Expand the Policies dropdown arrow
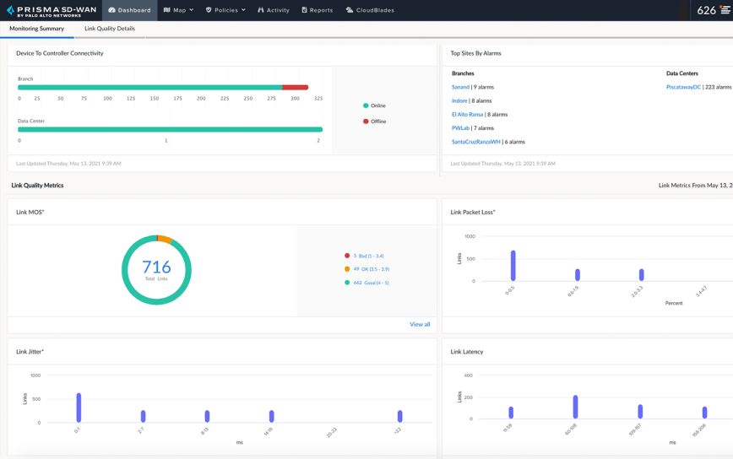 pos(243,10)
